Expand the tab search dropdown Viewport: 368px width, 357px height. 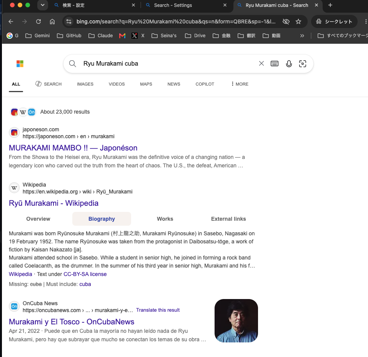click(42, 5)
